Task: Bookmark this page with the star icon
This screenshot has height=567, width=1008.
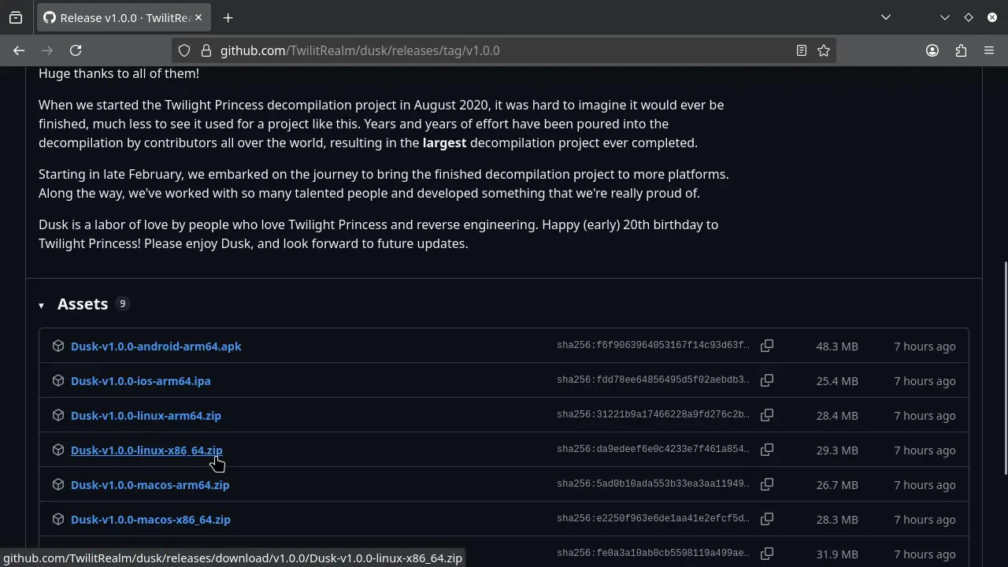Action: pos(824,50)
